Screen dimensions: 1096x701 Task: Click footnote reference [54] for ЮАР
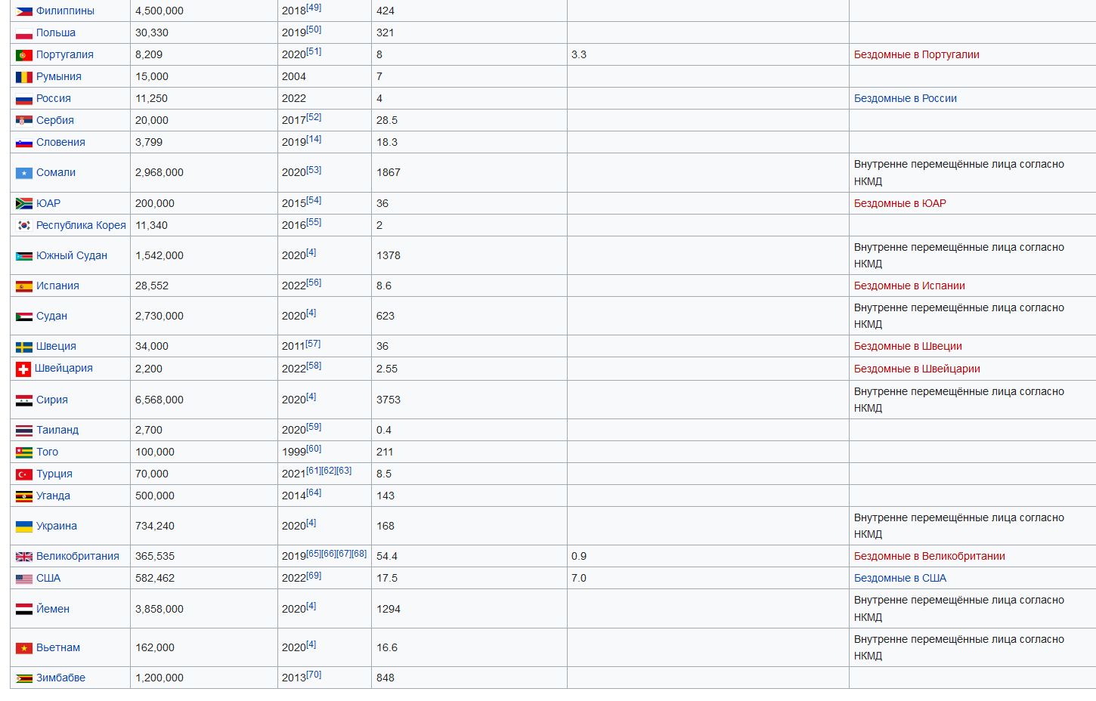coord(314,200)
